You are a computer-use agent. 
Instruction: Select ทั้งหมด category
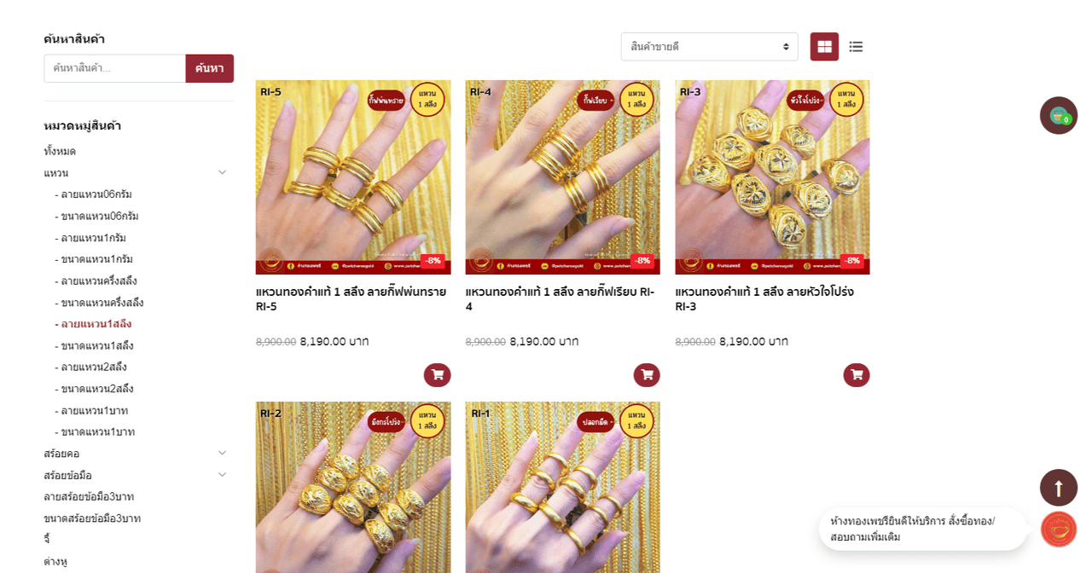tap(60, 151)
